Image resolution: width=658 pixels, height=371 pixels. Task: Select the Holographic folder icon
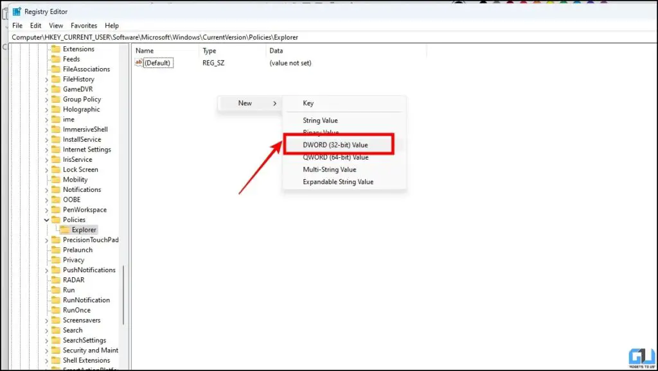click(56, 109)
